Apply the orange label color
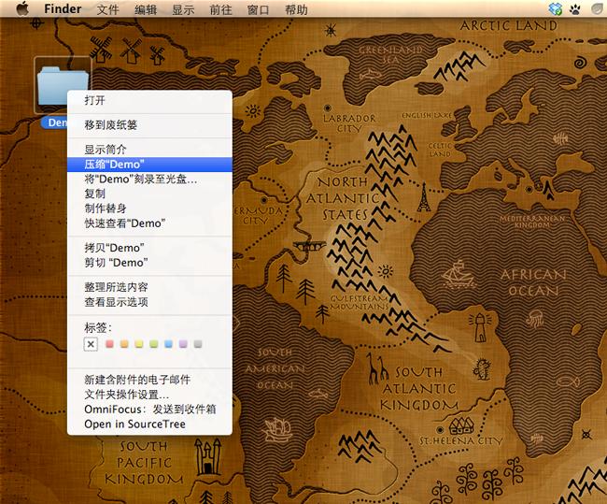The height and width of the screenshot is (504, 607). pos(124,344)
